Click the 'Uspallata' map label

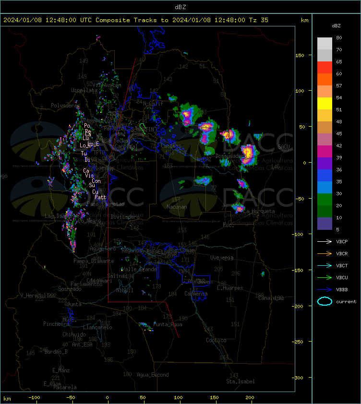(x=84, y=90)
